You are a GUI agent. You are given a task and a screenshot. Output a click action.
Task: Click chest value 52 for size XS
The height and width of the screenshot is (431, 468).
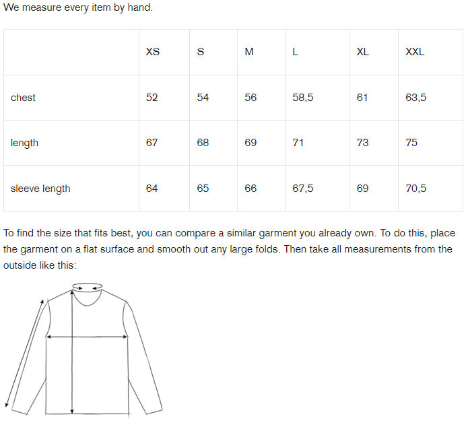click(152, 98)
